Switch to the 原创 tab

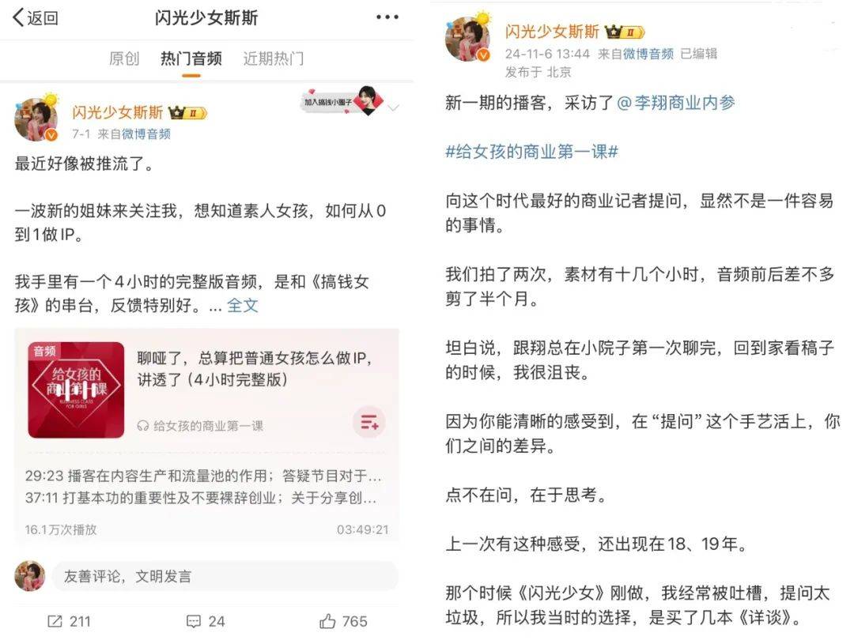click(124, 58)
